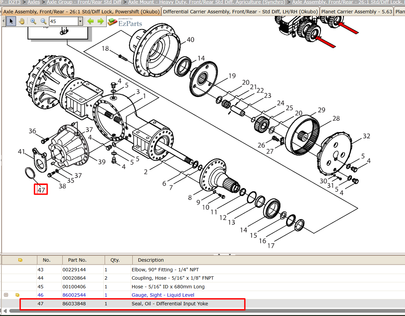405x316 pixels.
Task: Click the splitter up arrow above parts table
Action: click(x=219, y=254)
